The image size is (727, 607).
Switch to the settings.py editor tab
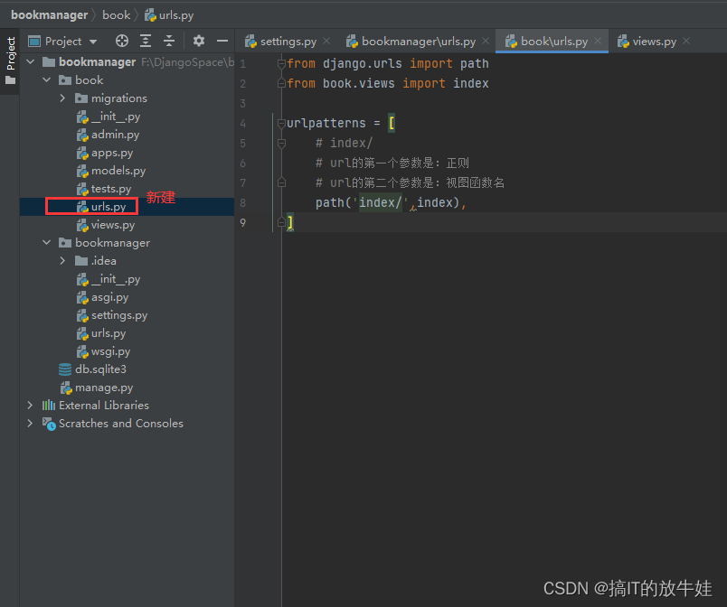pyautogui.click(x=288, y=42)
